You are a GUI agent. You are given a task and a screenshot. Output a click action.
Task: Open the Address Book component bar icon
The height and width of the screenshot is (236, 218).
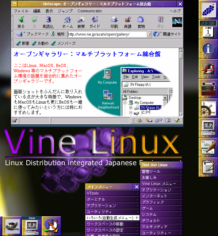(x=168, y=120)
